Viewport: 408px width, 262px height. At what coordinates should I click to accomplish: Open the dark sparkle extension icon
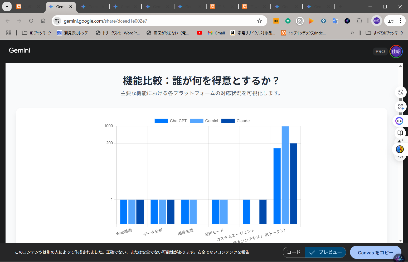(x=347, y=21)
